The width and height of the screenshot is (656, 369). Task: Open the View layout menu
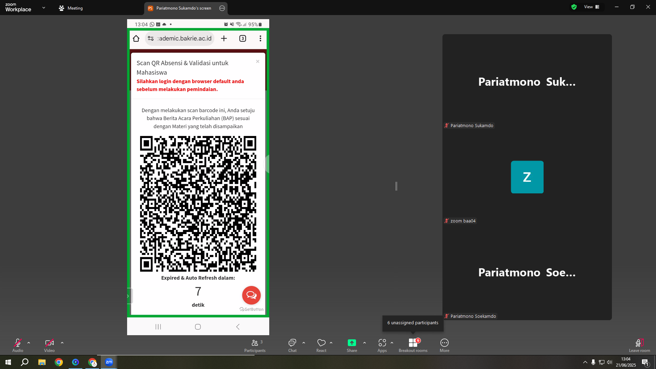[x=592, y=7]
